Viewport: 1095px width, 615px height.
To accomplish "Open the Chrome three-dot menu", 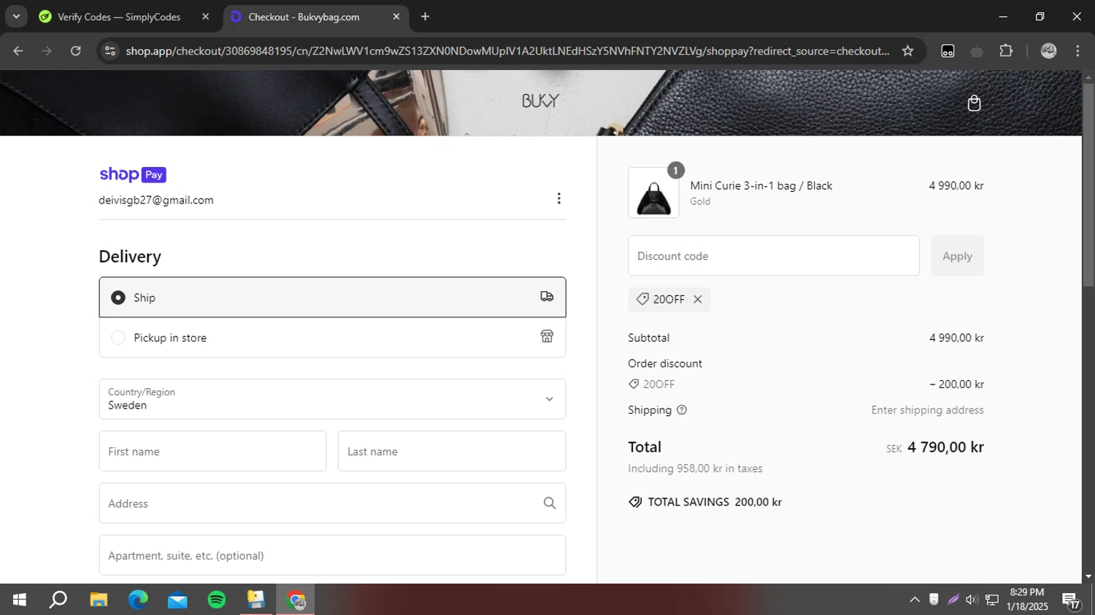I will click(x=1077, y=51).
